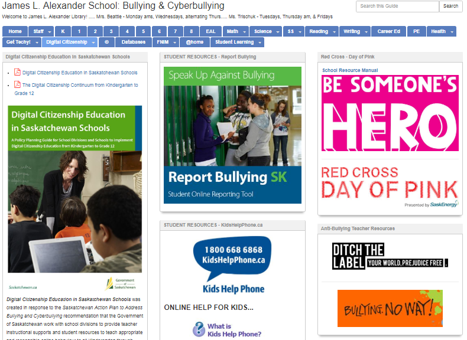Screen dimensions: 467x340
Task: Click the Kids Help Phone speech bubble logo
Action: click(x=233, y=257)
